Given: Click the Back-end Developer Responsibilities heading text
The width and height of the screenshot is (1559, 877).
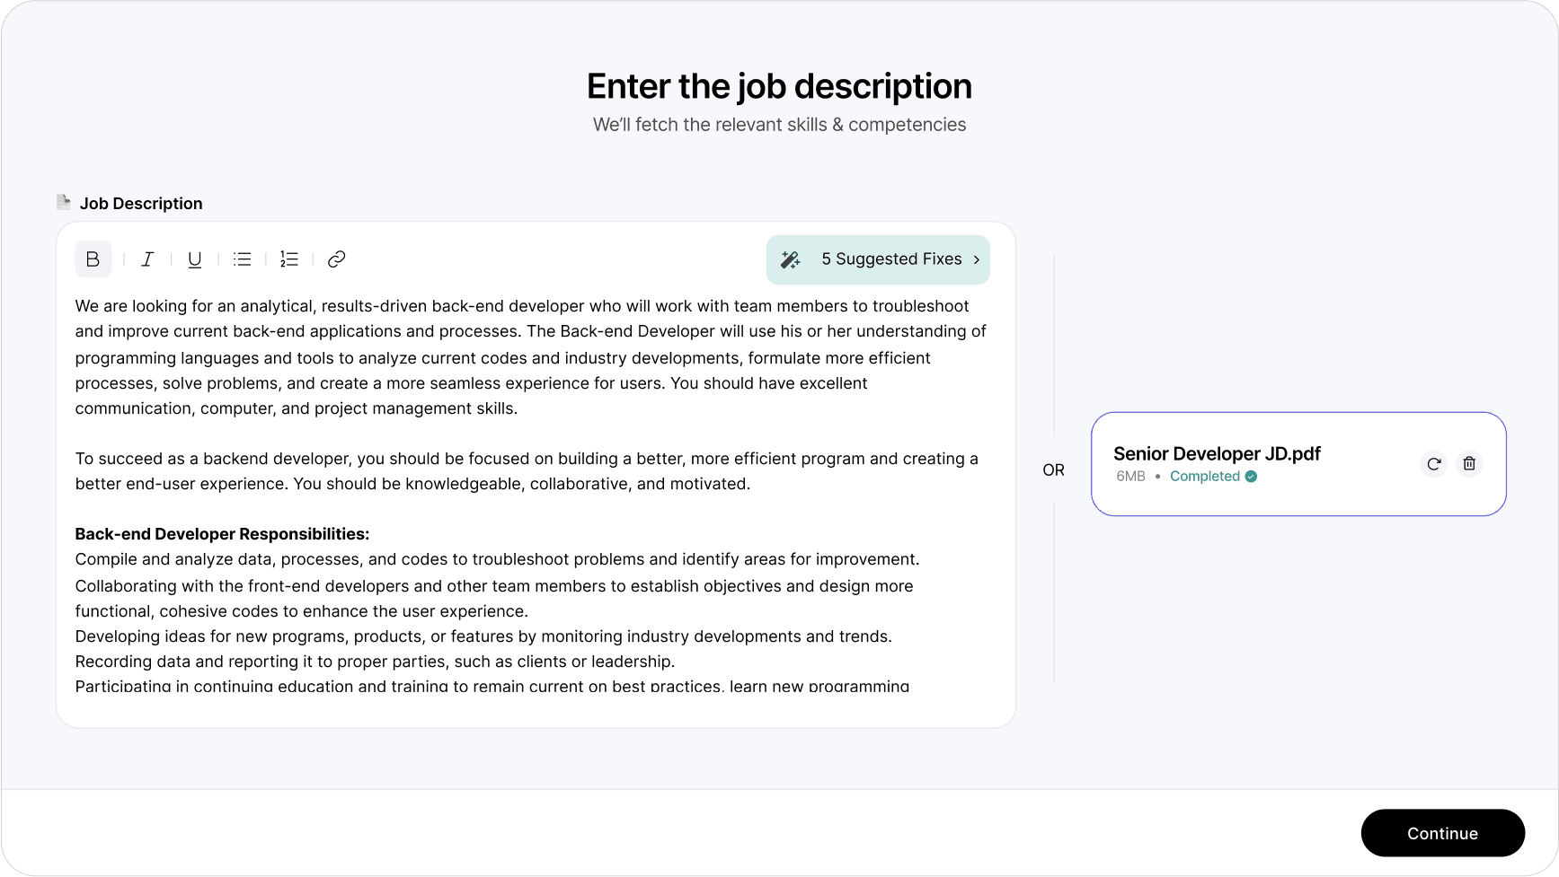Looking at the screenshot, I should pyautogui.click(x=222, y=533).
